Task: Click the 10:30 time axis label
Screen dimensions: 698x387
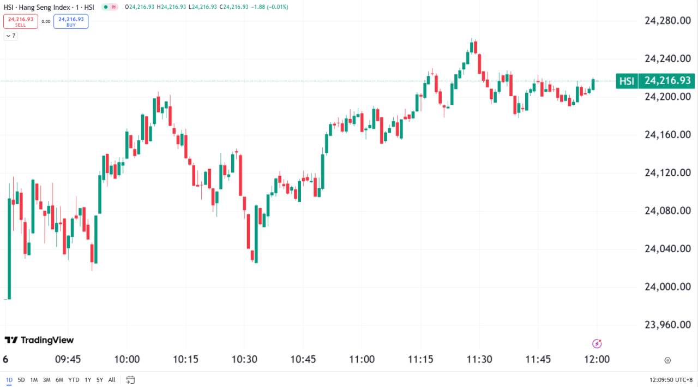Action: coord(244,360)
